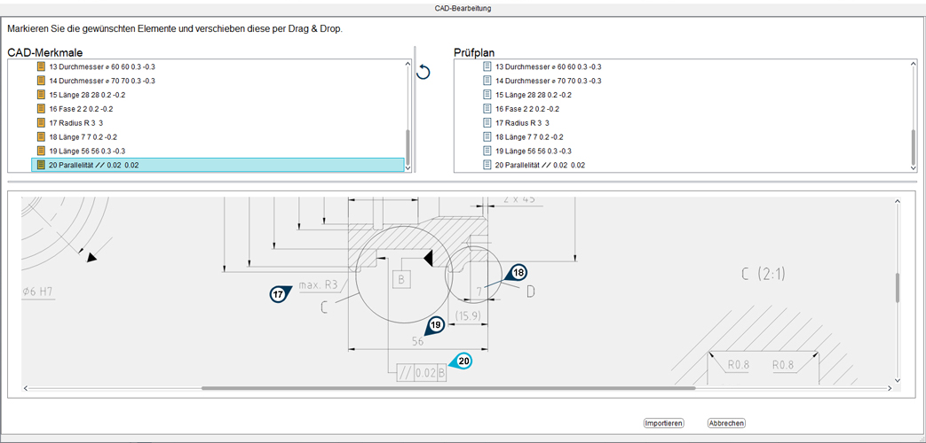This screenshot has height=443, width=926.
Task: Click icon of CAD-Merkmale item 20 Parallelität
Action: click(41, 165)
